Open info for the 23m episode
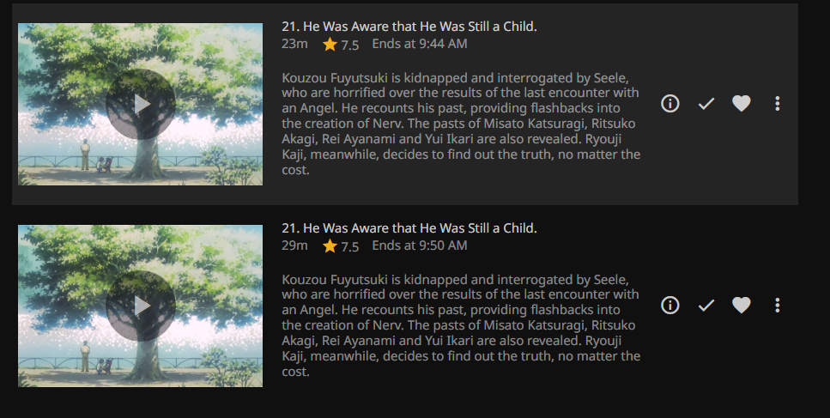The width and height of the screenshot is (830, 418). [x=670, y=103]
